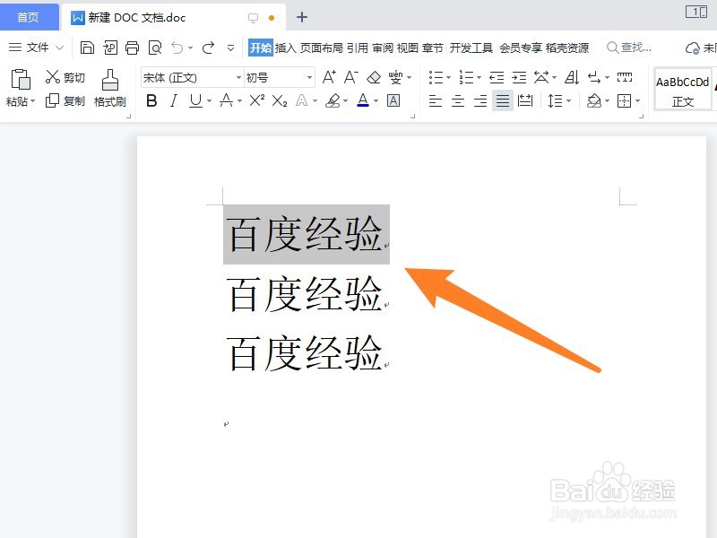Screen dimensions: 717x538
Task: Click distributed alignment icon
Action: [525, 100]
